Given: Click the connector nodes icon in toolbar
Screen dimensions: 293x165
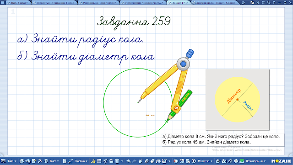Looking at the screenshot, I should pyautogui.click(x=71, y=161).
